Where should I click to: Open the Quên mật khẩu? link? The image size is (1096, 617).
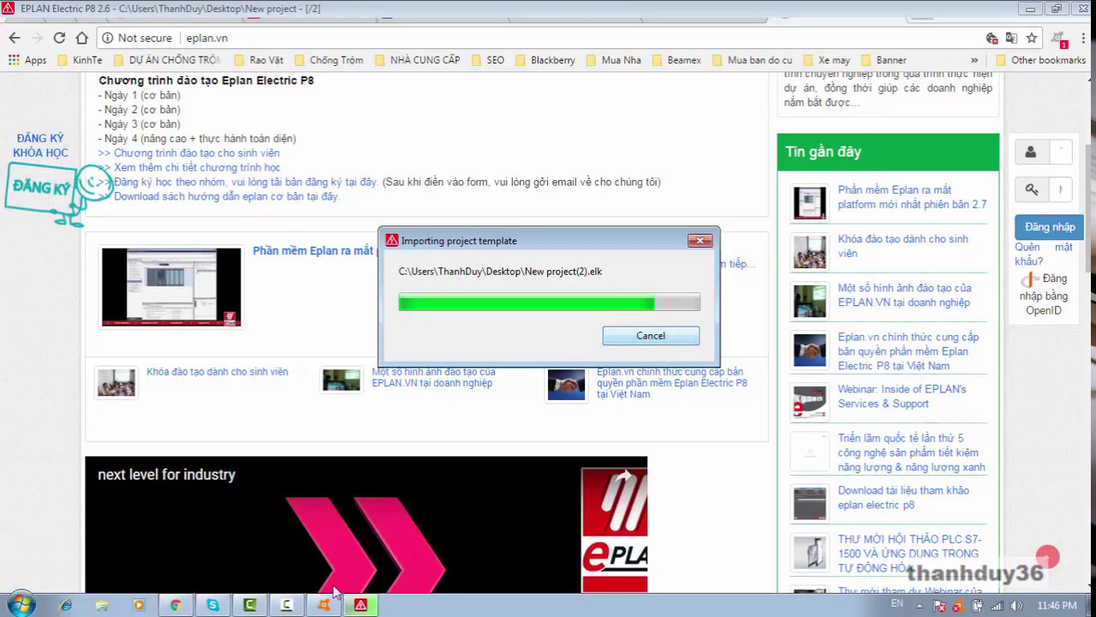pyautogui.click(x=1044, y=255)
